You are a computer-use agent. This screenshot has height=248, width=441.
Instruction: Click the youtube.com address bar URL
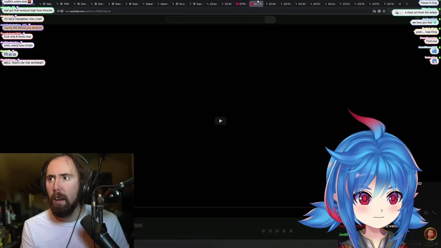click(x=88, y=11)
